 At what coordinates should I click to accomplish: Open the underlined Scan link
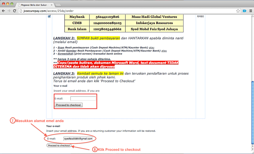pos(61,48)
